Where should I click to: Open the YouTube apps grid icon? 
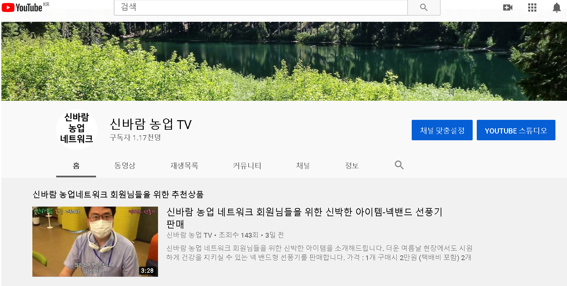532,7
